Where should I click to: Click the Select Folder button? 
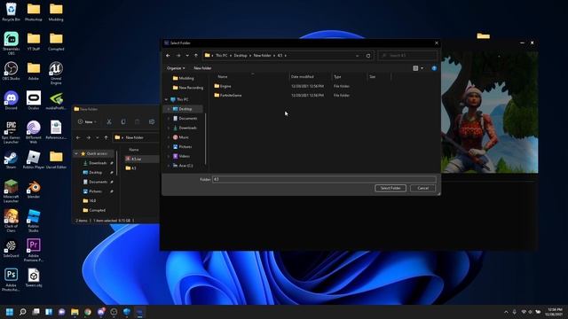390,188
